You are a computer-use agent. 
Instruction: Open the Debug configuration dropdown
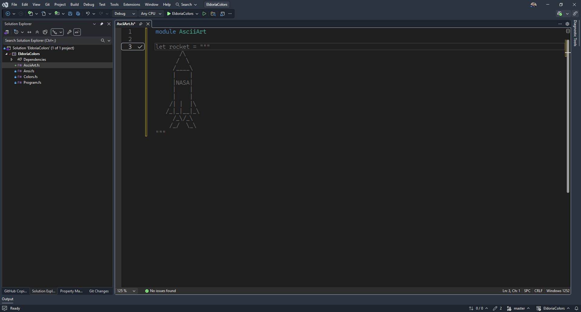[x=125, y=14]
